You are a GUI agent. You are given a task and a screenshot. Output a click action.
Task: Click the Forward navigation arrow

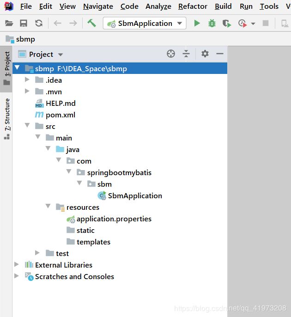click(x=73, y=23)
